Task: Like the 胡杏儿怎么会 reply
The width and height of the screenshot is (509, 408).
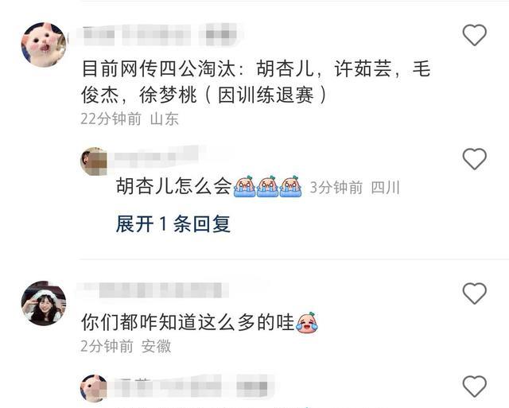Action: pyautogui.click(x=474, y=159)
